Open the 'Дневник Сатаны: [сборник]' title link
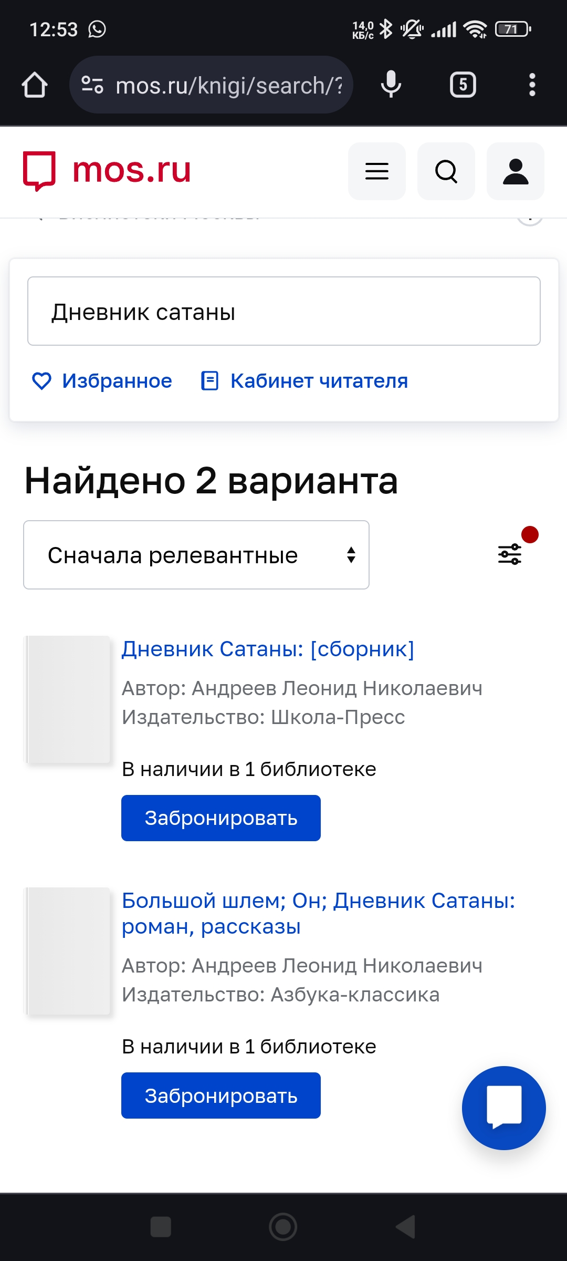This screenshot has height=1261, width=567. (268, 649)
